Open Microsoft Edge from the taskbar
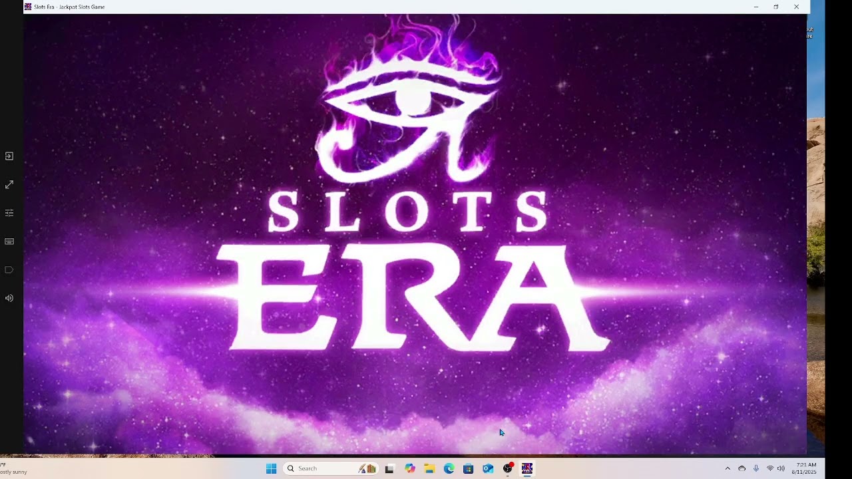852x479 pixels. click(x=449, y=468)
